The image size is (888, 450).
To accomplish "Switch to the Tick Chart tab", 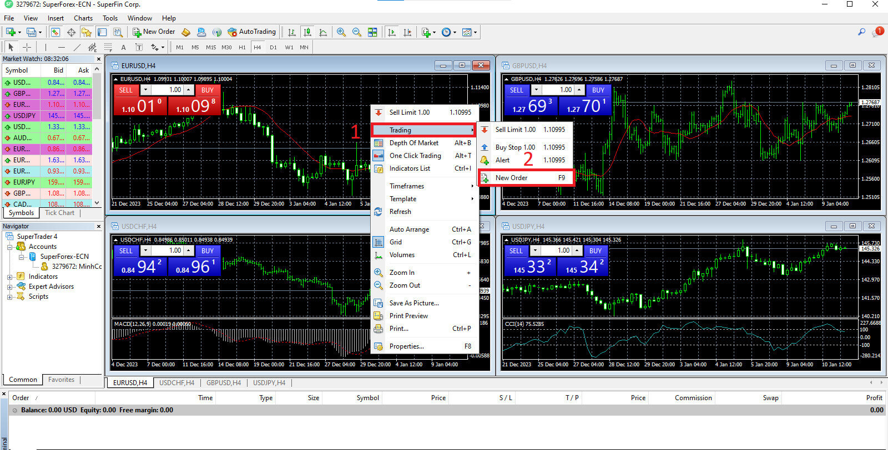I will [59, 213].
